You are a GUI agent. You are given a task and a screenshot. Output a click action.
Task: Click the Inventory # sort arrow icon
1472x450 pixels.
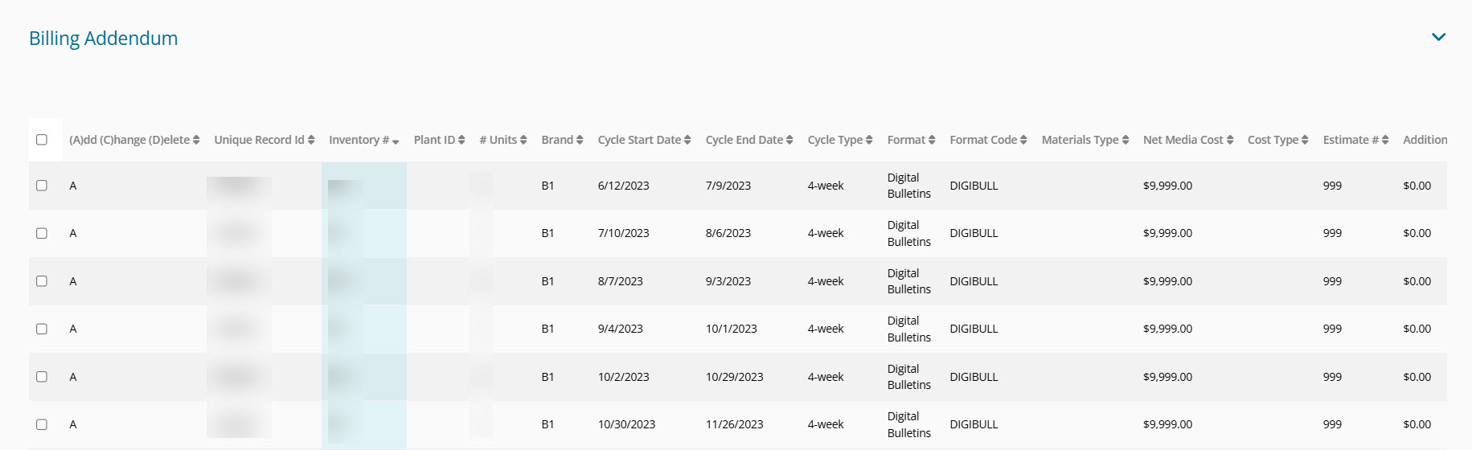396,141
